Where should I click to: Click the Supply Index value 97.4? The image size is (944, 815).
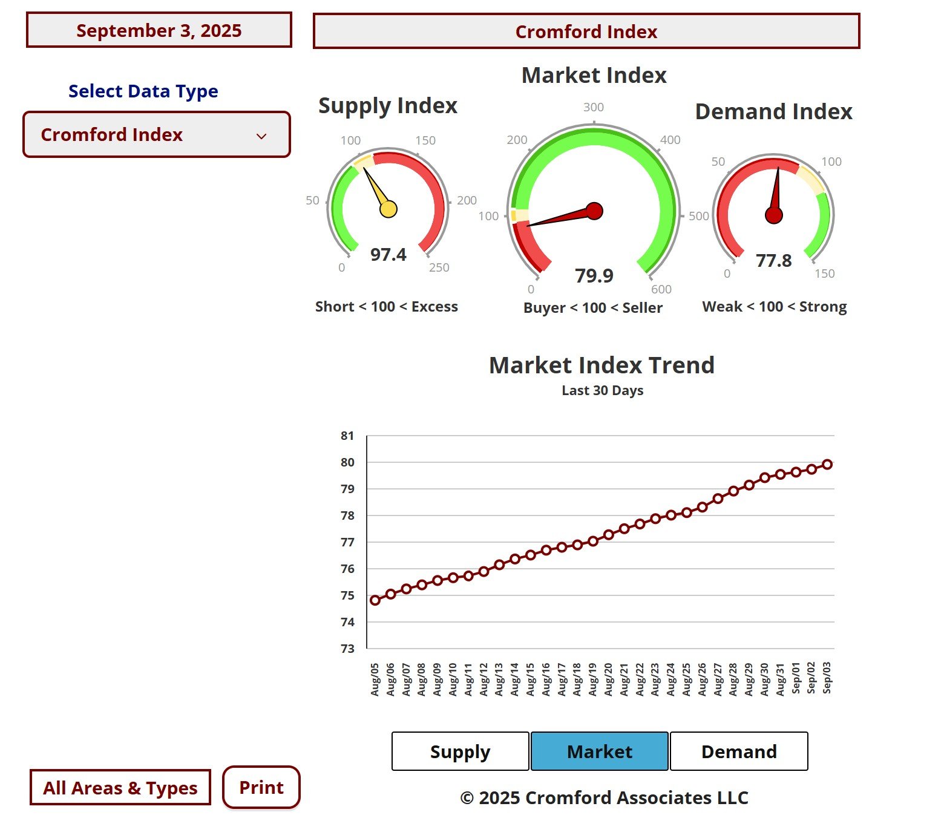[x=388, y=254]
